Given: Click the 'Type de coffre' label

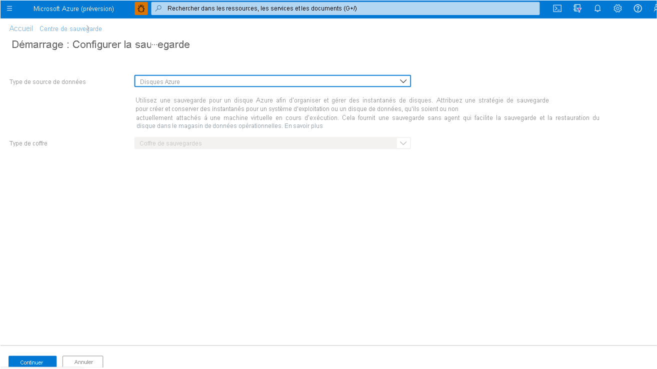Looking at the screenshot, I should (28, 143).
